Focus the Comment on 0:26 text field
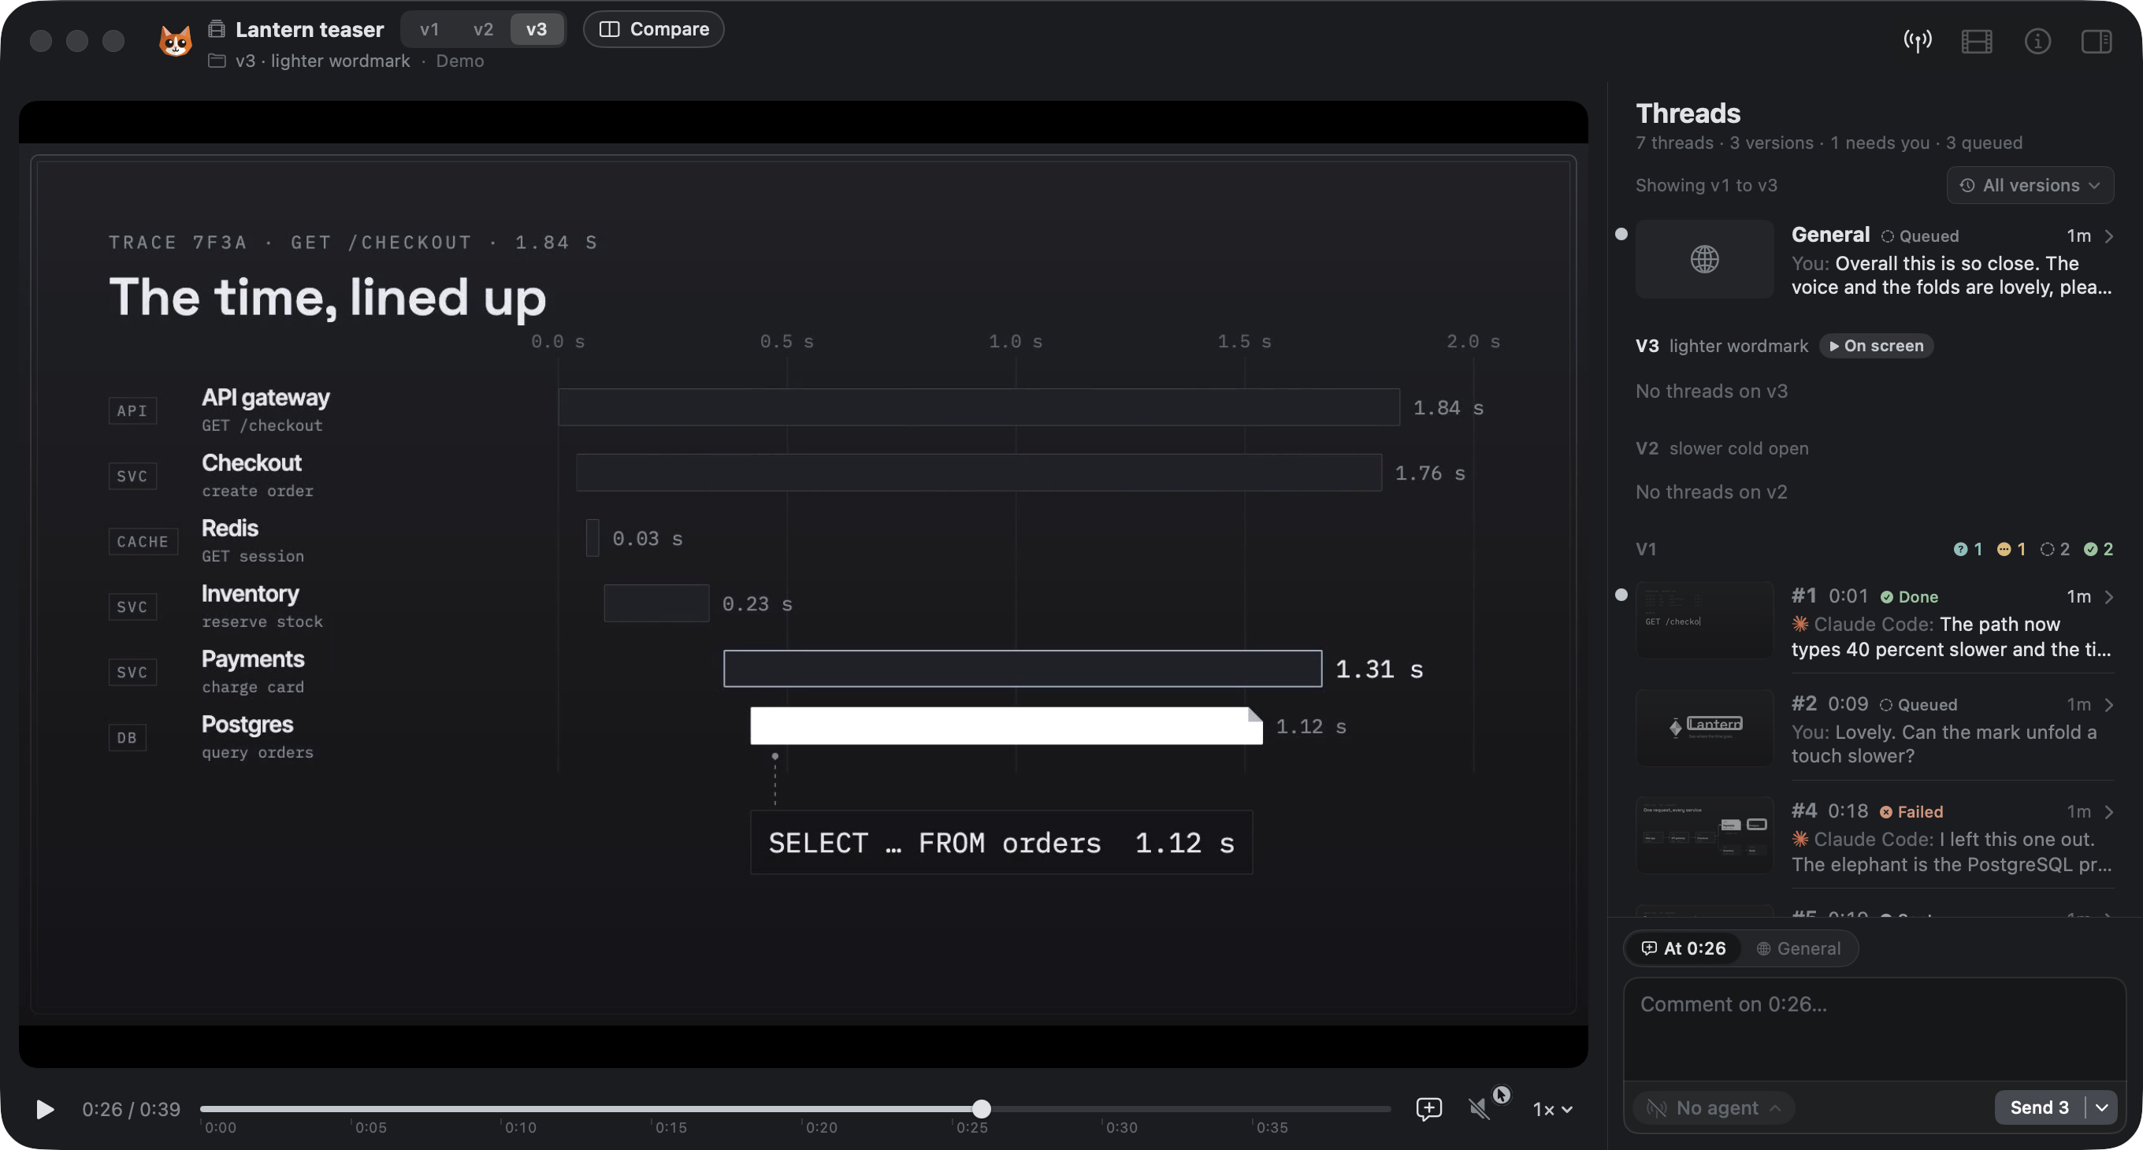 [x=1874, y=1028]
